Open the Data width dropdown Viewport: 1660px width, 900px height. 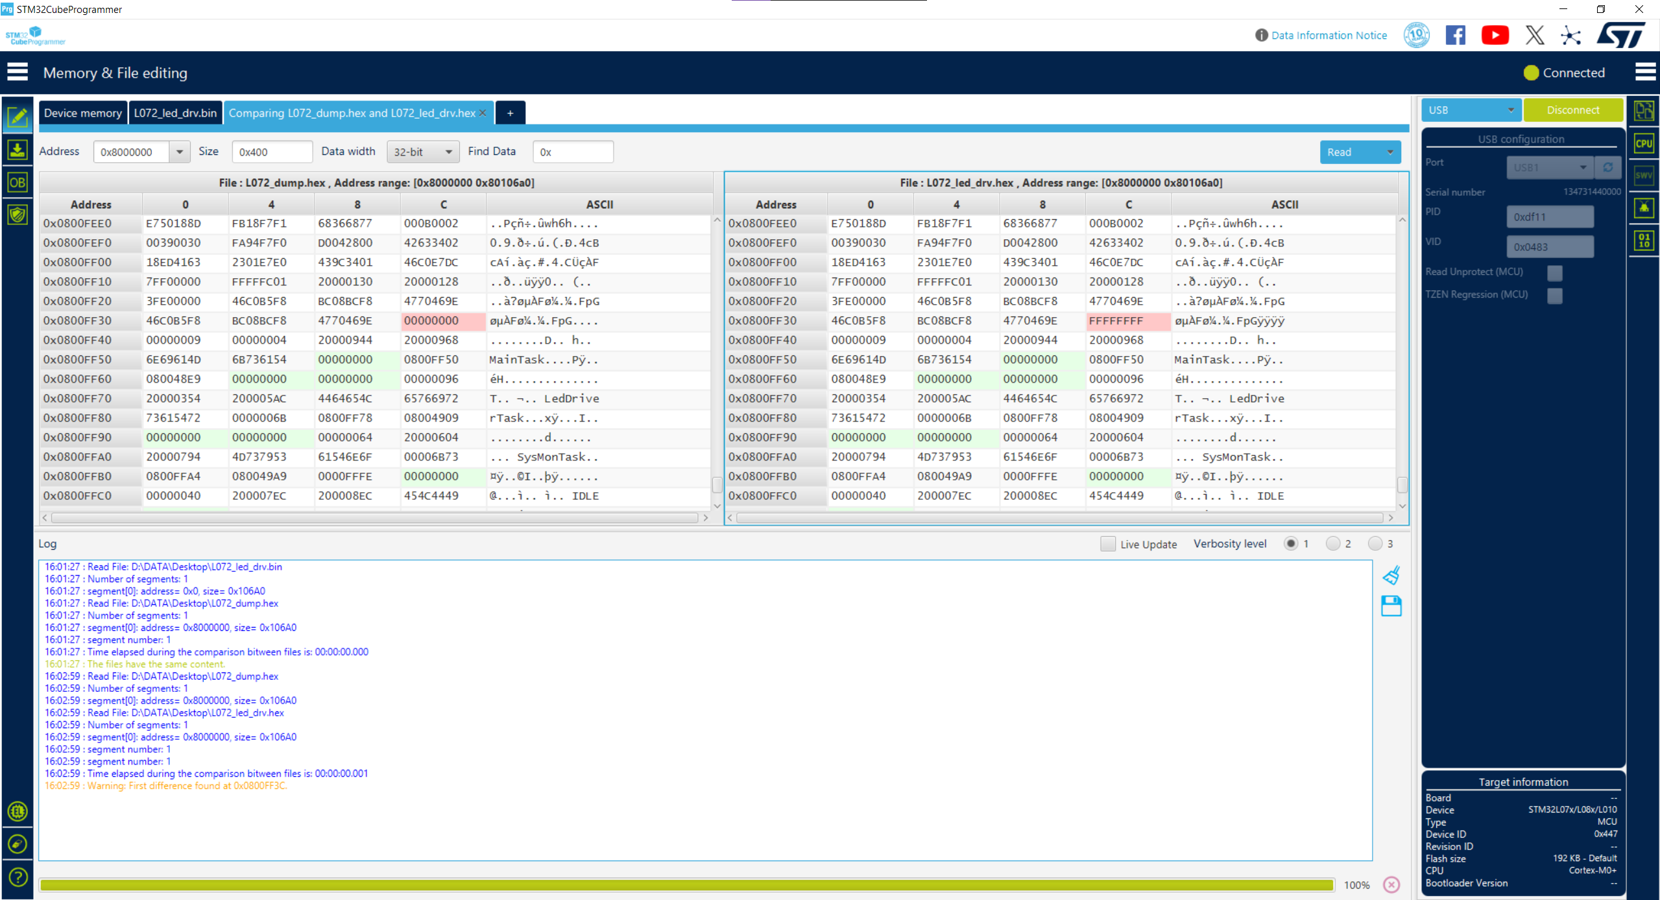(422, 151)
